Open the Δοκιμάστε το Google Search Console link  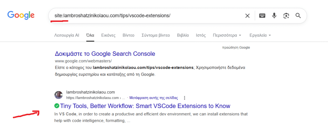click(x=105, y=54)
